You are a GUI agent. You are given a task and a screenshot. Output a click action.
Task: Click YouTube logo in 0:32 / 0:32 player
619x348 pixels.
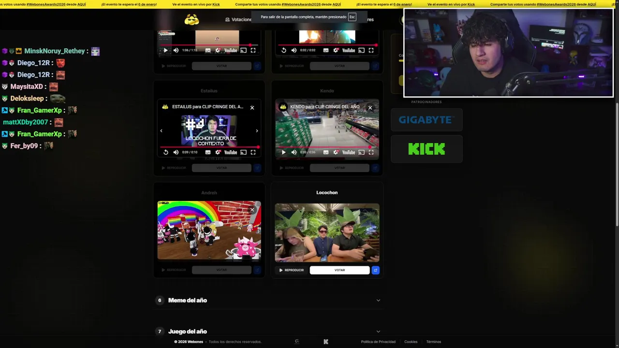point(349,50)
